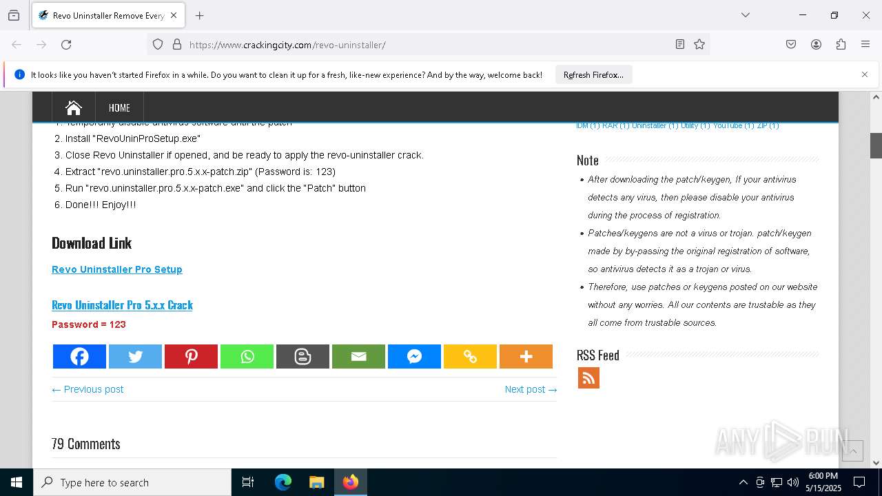Open the Uninstaller (1) tag link

[655, 125]
